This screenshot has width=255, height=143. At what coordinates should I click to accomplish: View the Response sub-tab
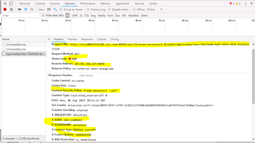[87, 39]
